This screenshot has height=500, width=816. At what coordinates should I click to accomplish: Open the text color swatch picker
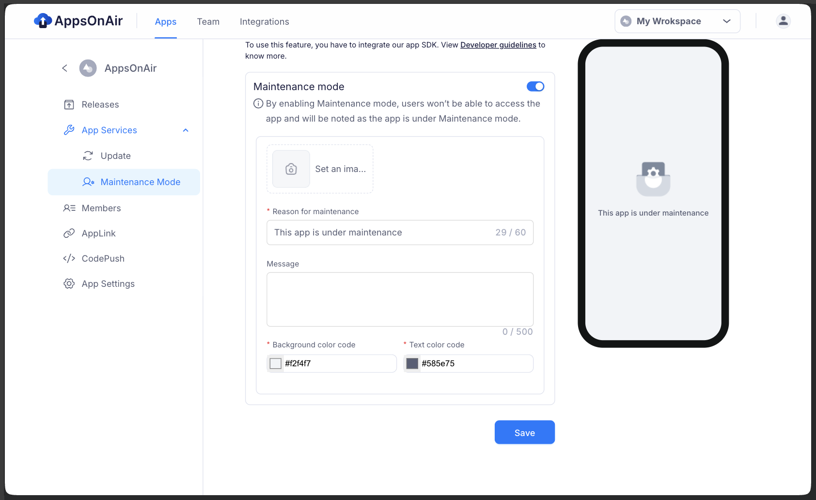412,363
